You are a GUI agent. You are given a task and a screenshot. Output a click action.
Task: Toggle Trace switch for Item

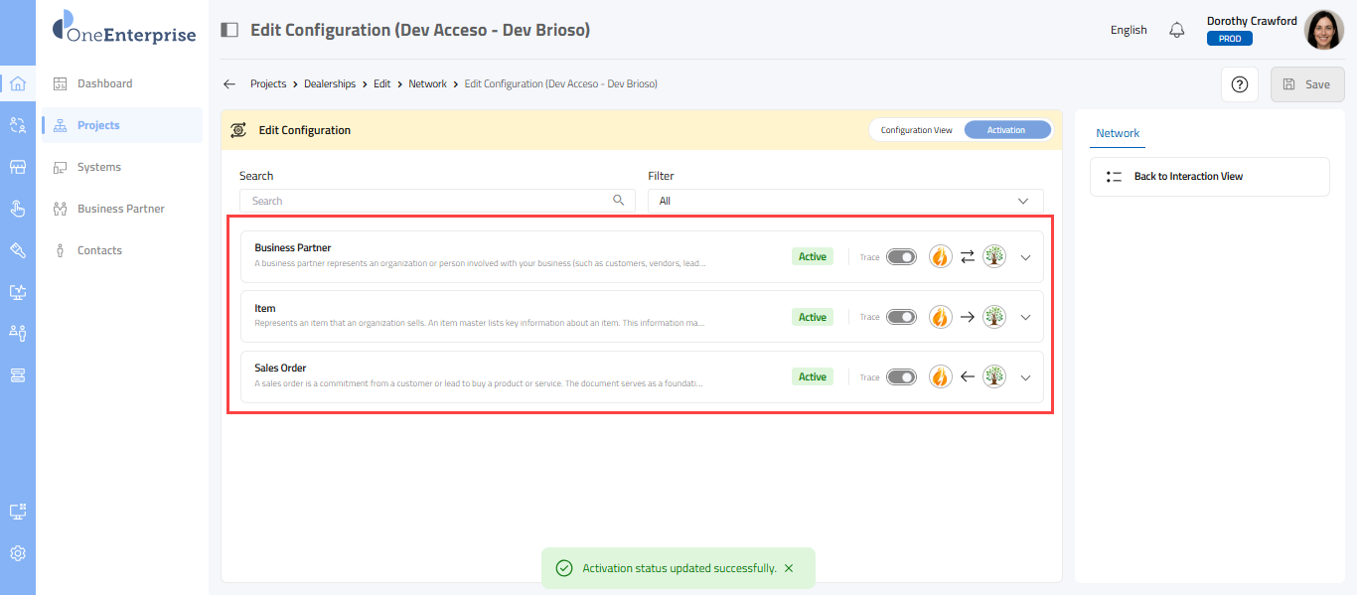click(x=901, y=317)
